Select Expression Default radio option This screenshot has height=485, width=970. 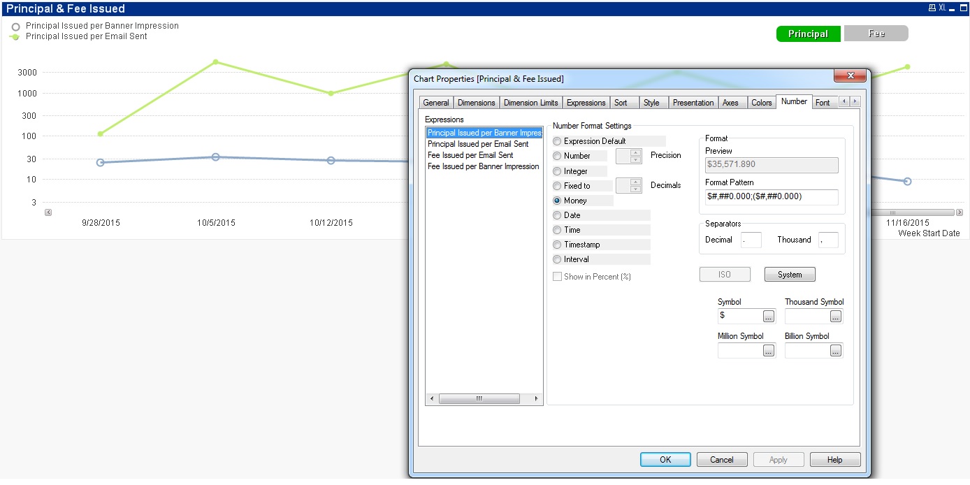pyautogui.click(x=557, y=141)
